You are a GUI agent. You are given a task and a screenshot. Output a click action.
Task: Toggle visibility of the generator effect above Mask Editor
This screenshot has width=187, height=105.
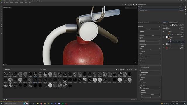coord(169,40)
